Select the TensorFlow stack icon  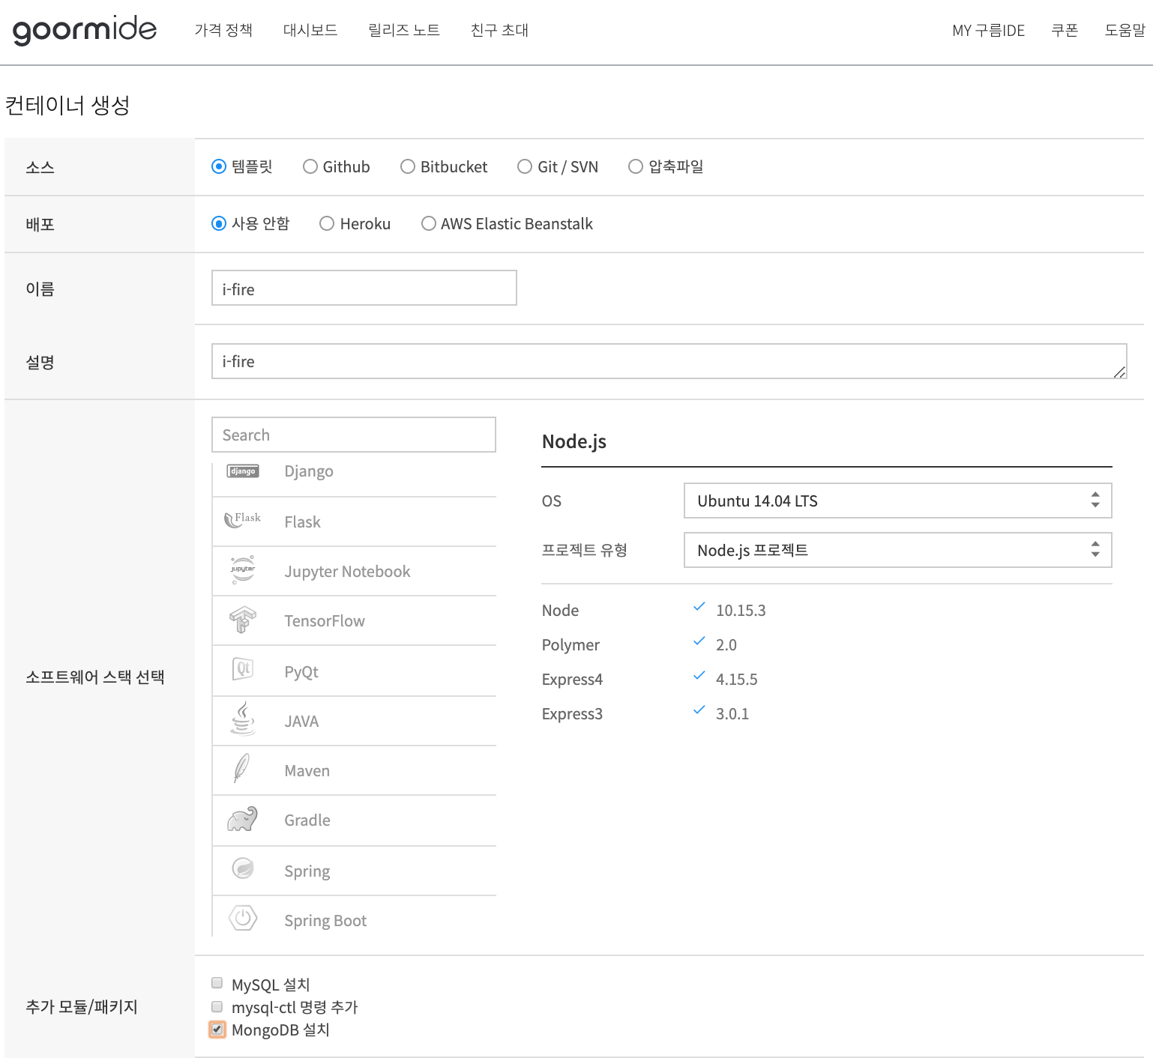(x=243, y=620)
